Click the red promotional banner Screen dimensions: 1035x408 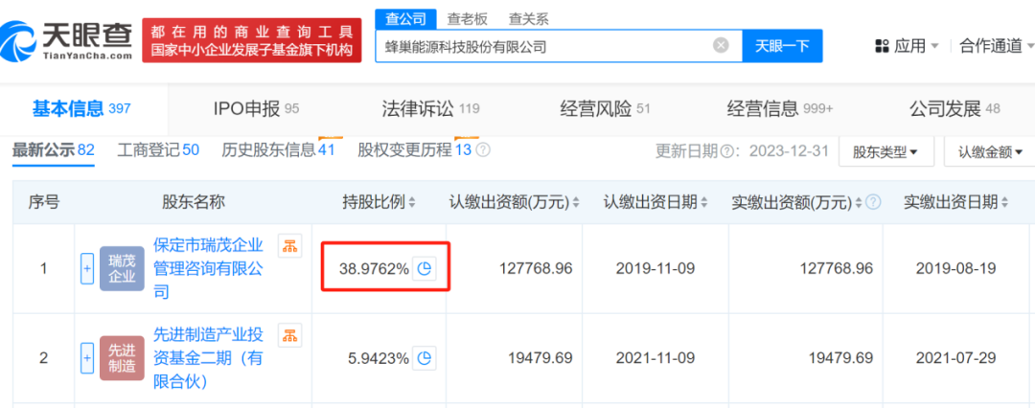[x=251, y=39]
